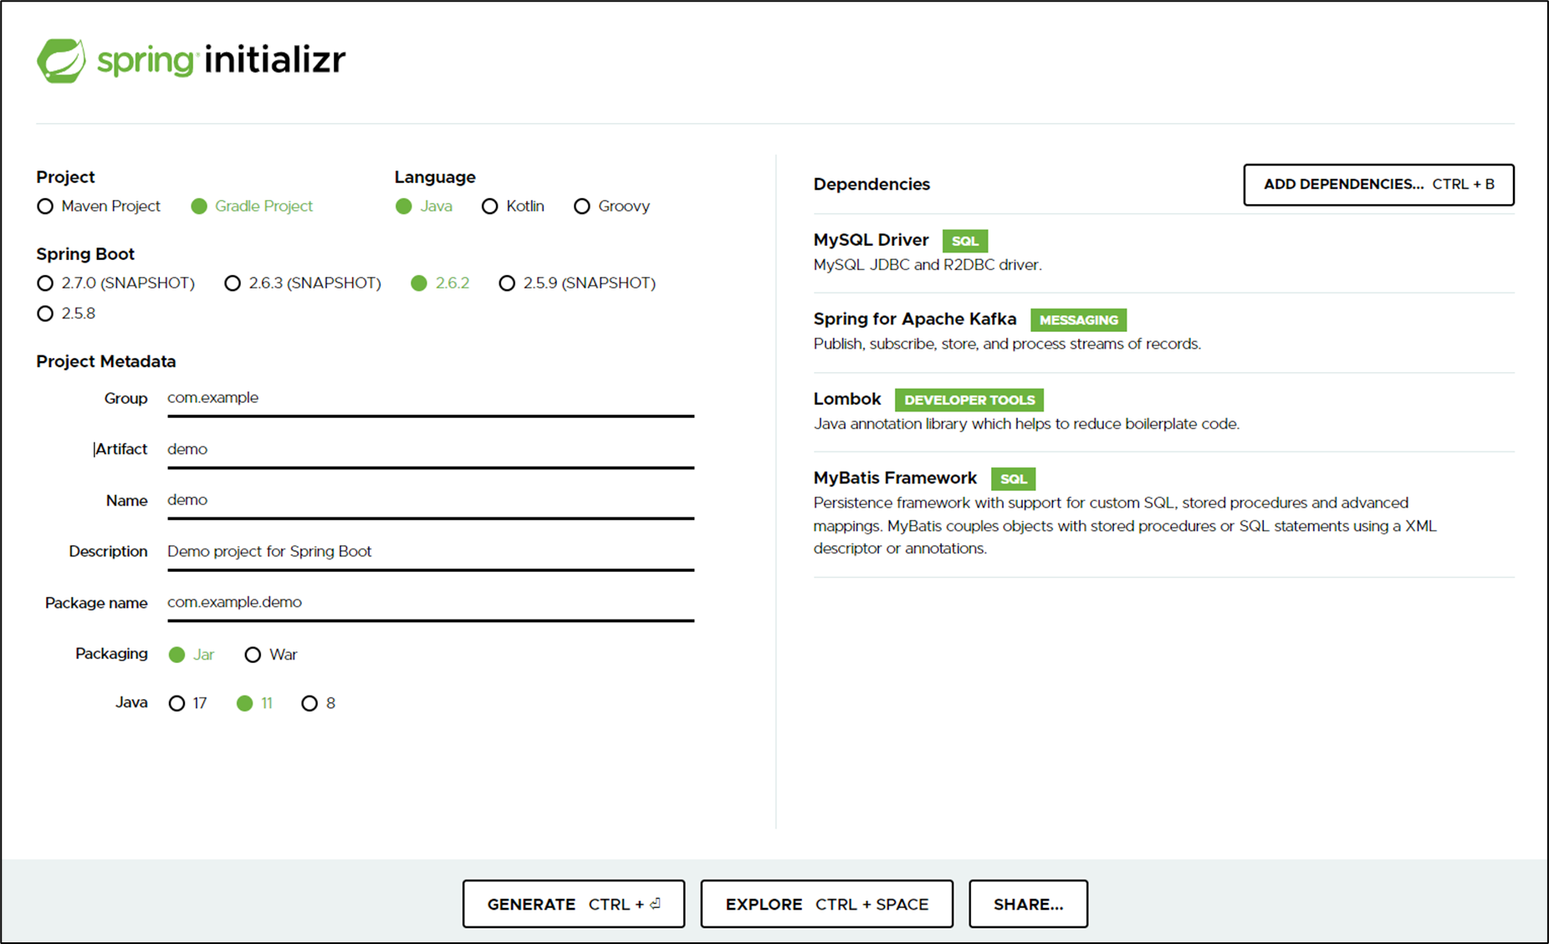Image resolution: width=1549 pixels, height=944 pixels.
Task: Focus the Description input field
Action: coord(431,552)
